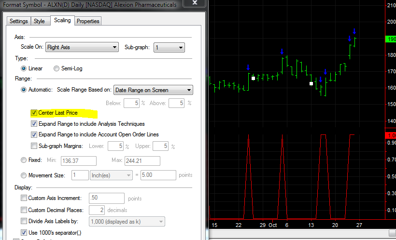
Task: Toggle Center Last Price checkbox
Action: point(34,113)
